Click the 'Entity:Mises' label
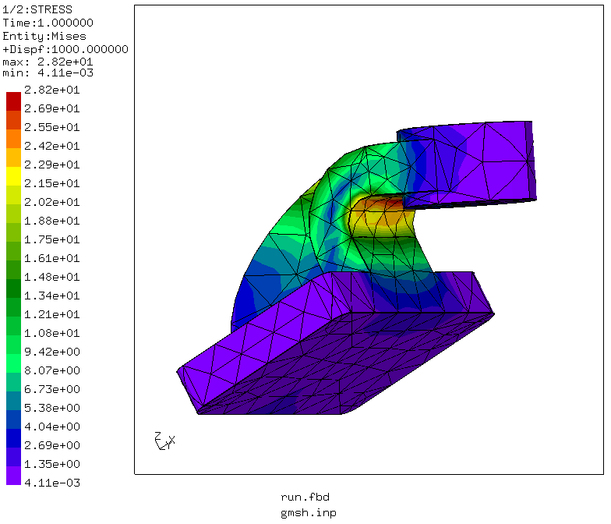The image size is (611, 524). pyautogui.click(x=44, y=36)
